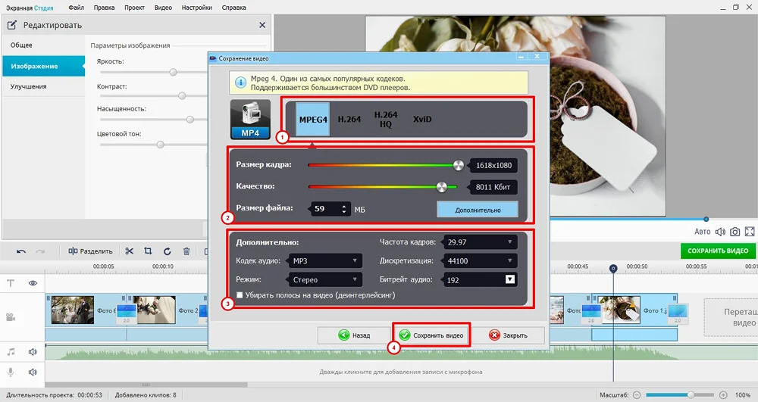Delete clip with the trash icon
This screenshot has height=402, width=758.
pos(186,251)
